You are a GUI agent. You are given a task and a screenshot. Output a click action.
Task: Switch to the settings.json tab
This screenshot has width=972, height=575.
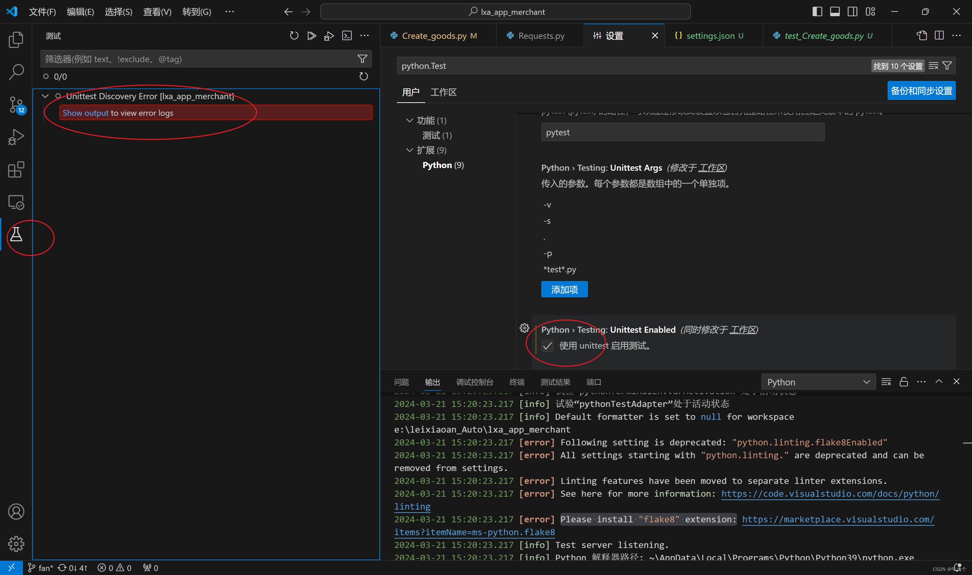[x=710, y=36]
